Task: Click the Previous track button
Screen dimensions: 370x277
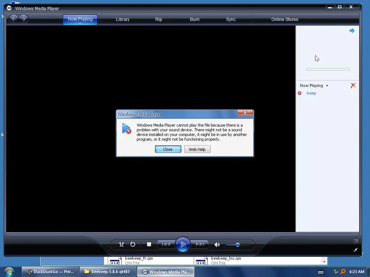Action: (x=166, y=245)
